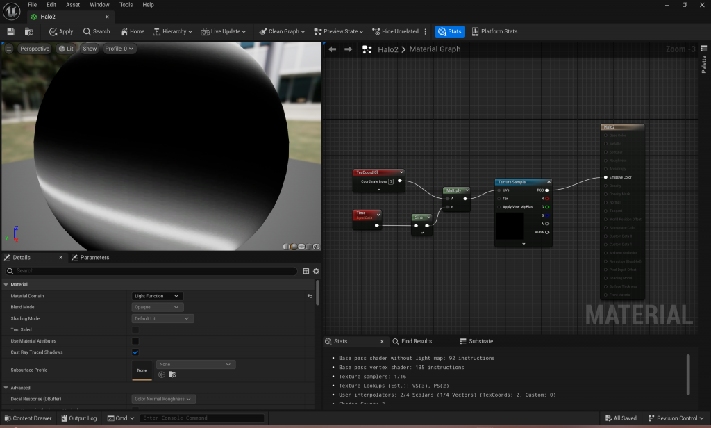Click the viewport hamburger options icon
This screenshot has width=711, height=428.
(9, 49)
